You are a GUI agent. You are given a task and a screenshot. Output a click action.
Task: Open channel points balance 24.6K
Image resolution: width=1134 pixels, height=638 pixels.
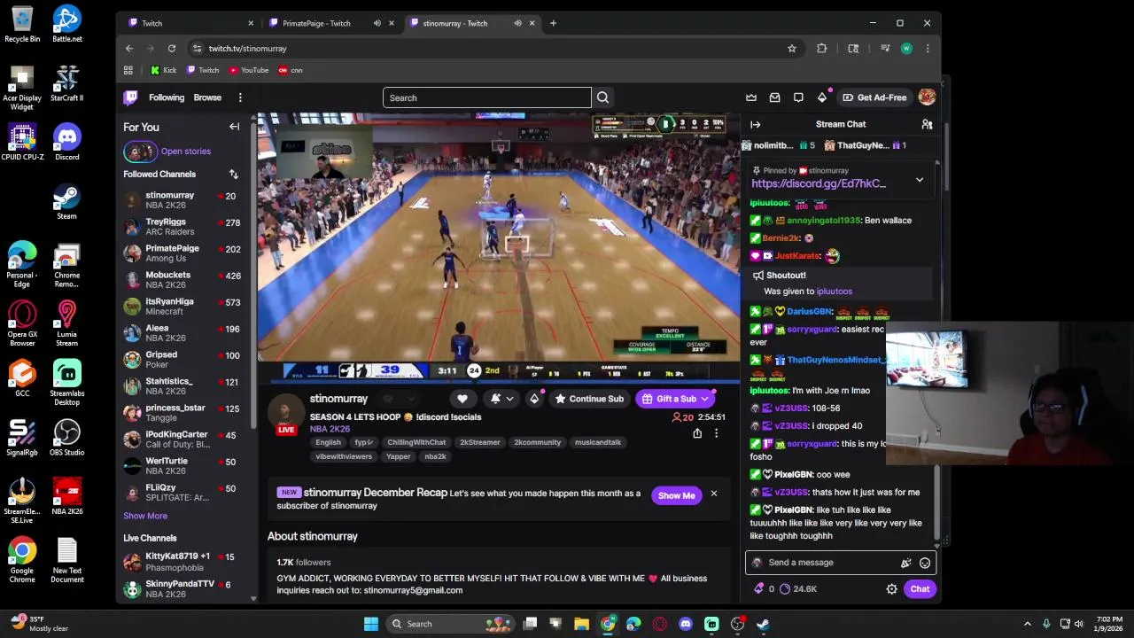798,588
